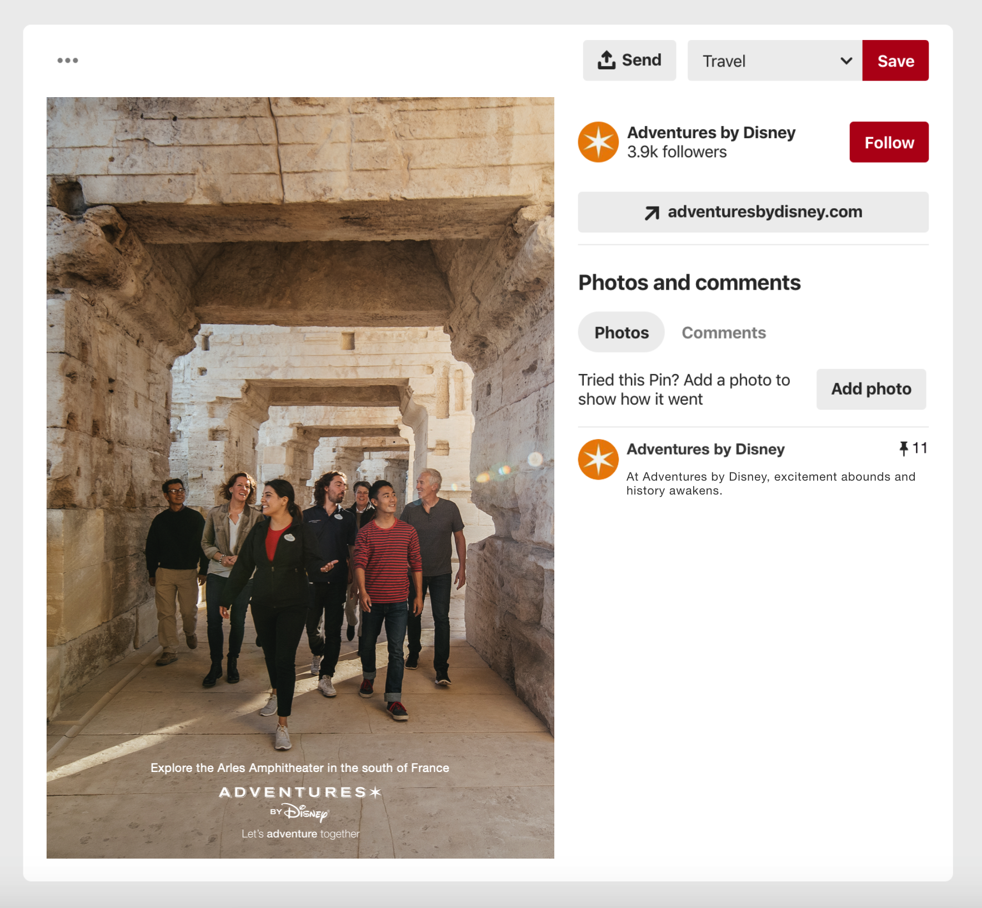Save the pin with the red Save button
This screenshot has height=908, width=982.
pyautogui.click(x=895, y=60)
